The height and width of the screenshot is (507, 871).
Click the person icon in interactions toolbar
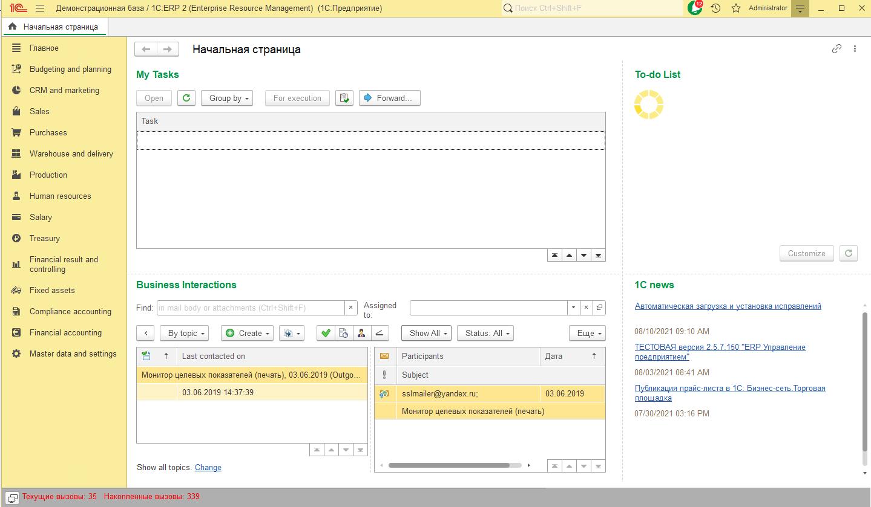361,333
